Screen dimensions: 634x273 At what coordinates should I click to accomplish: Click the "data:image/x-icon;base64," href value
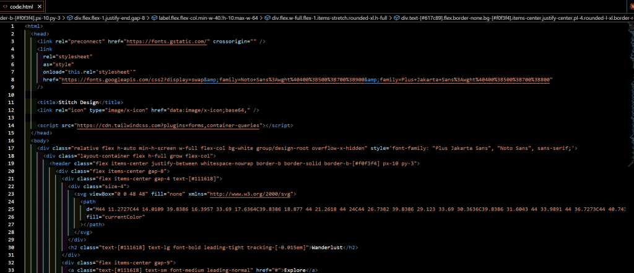209,110
